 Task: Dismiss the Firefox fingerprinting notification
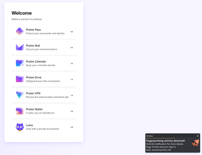click(x=197, y=136)
